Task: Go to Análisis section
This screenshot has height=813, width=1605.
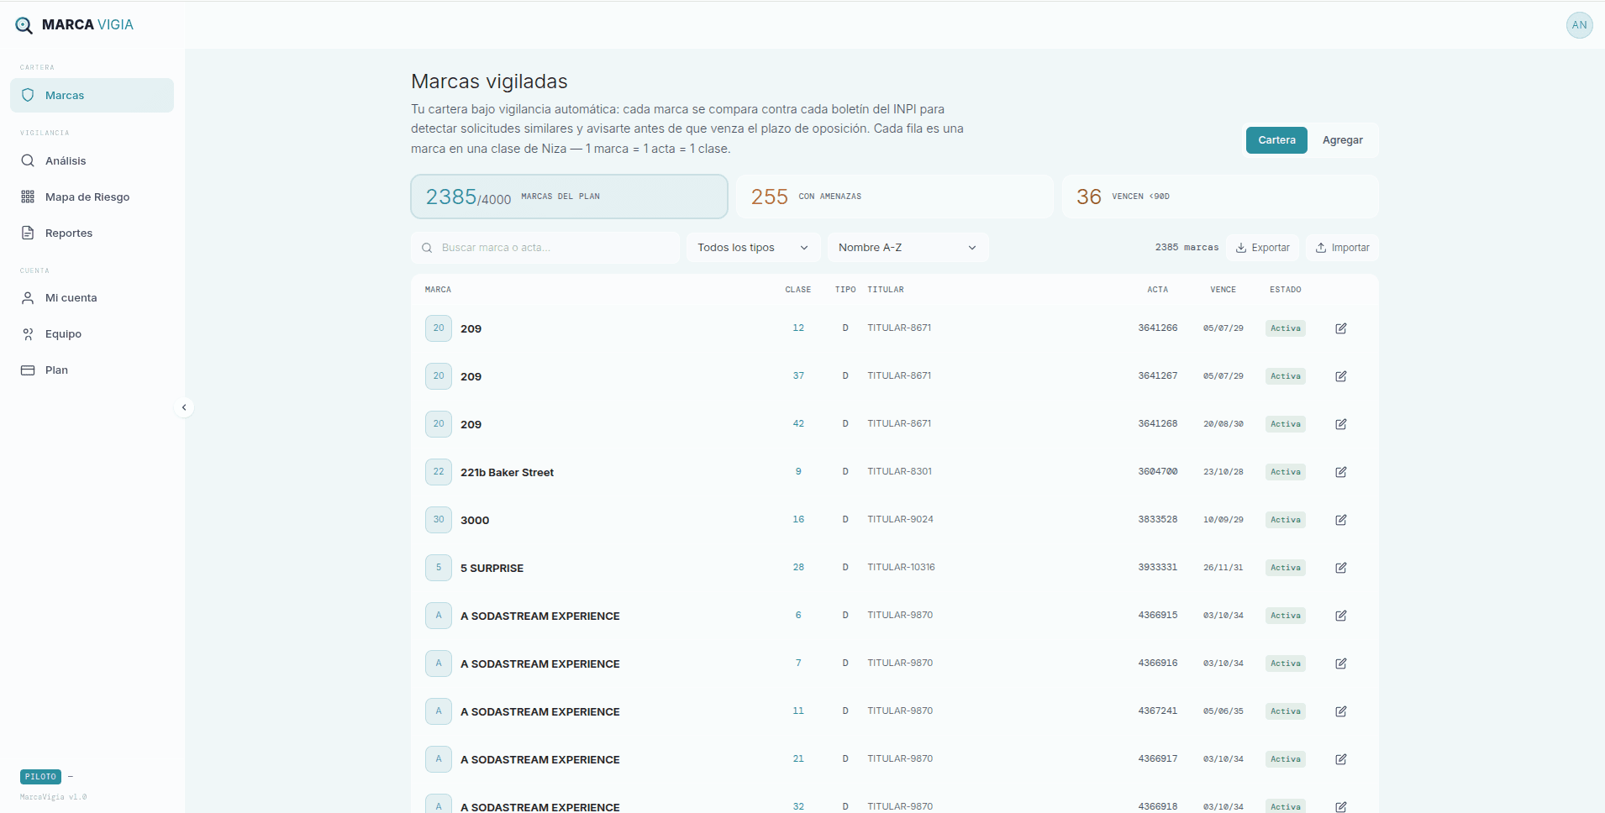Action: [92, 161]
